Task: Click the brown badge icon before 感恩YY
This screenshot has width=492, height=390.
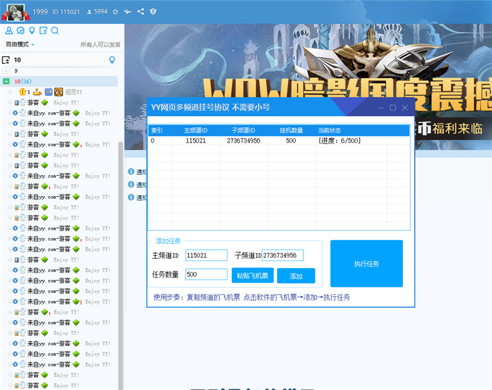Action: [x=58, y=92]
